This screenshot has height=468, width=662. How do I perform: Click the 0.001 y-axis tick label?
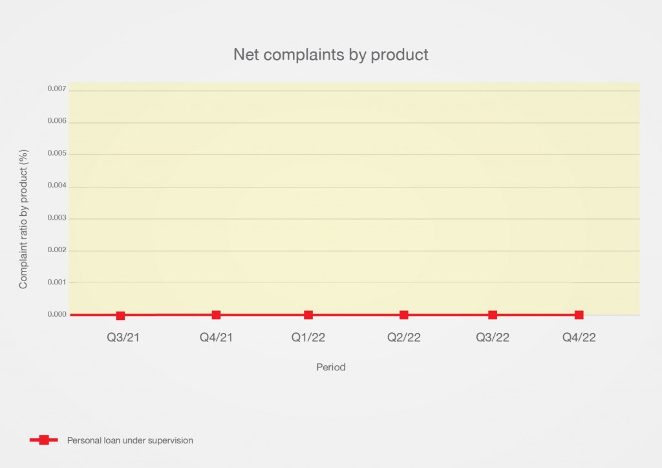point(57,282)
